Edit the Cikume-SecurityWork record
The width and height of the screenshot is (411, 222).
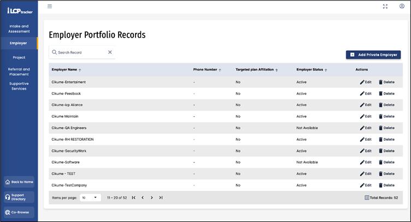click(366, 151)
